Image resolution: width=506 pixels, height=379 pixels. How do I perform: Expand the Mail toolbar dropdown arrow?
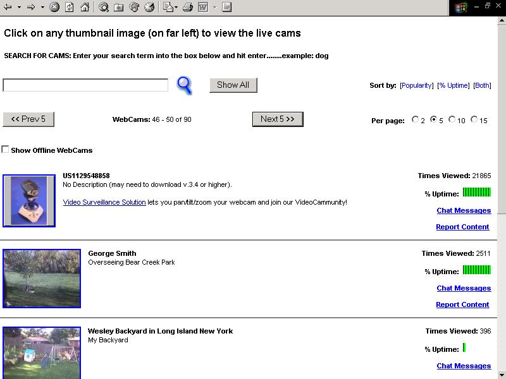[x=176, y=8]
